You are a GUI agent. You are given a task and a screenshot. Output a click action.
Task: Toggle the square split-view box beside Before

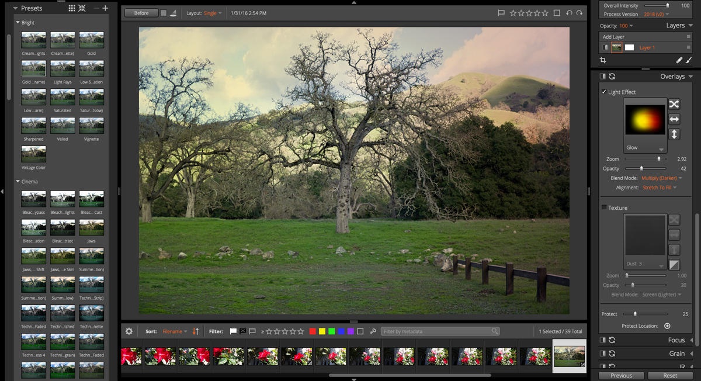pyautogui.click(x=164, y=13)
